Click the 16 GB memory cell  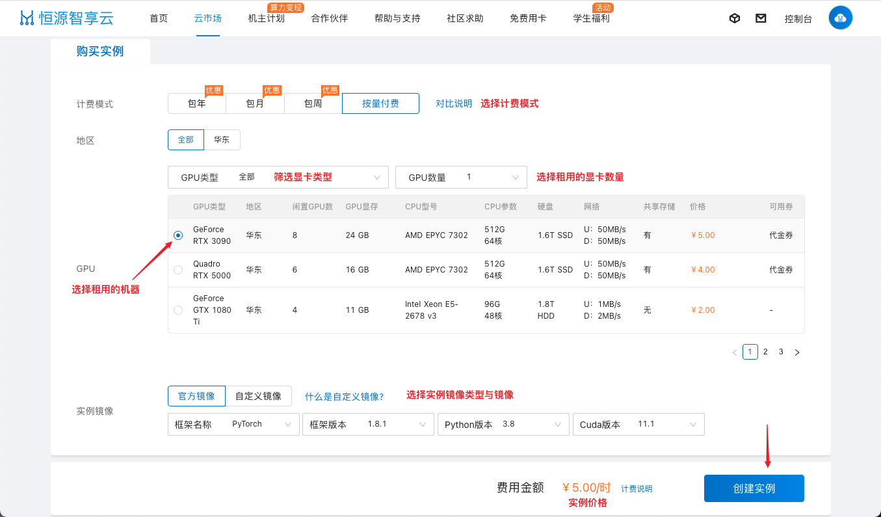tap(357, 270)
